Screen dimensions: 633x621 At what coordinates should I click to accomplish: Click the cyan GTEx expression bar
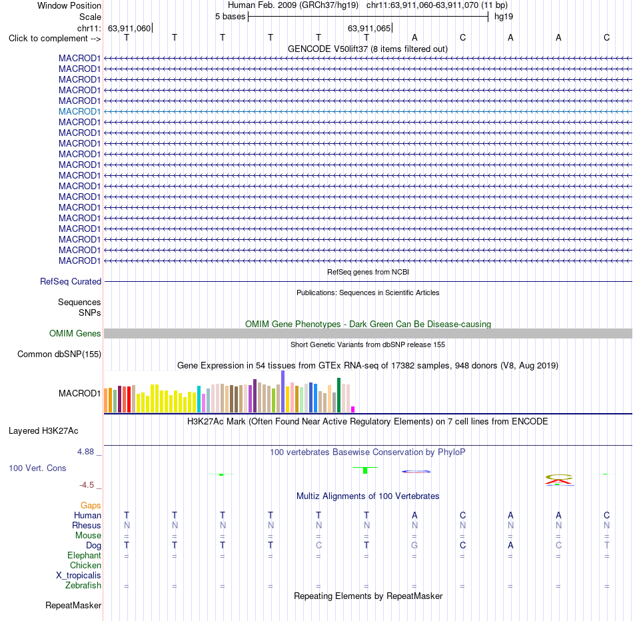point(199,399)
